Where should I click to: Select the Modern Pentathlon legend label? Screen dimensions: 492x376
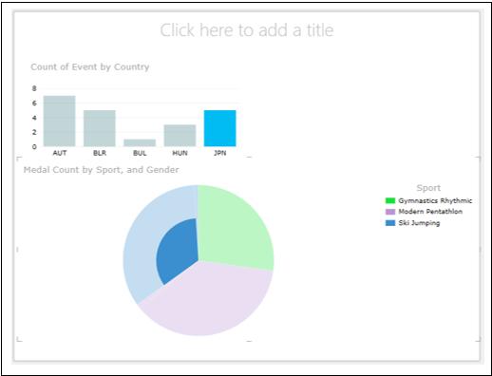coord(430,212)
